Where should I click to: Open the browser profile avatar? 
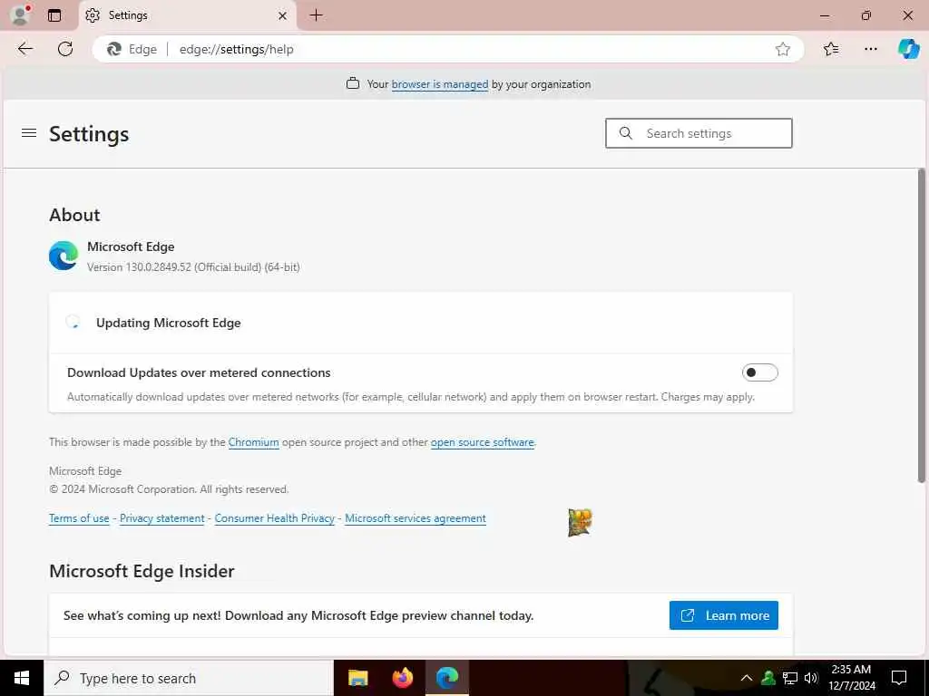click(x=20, y=15)
